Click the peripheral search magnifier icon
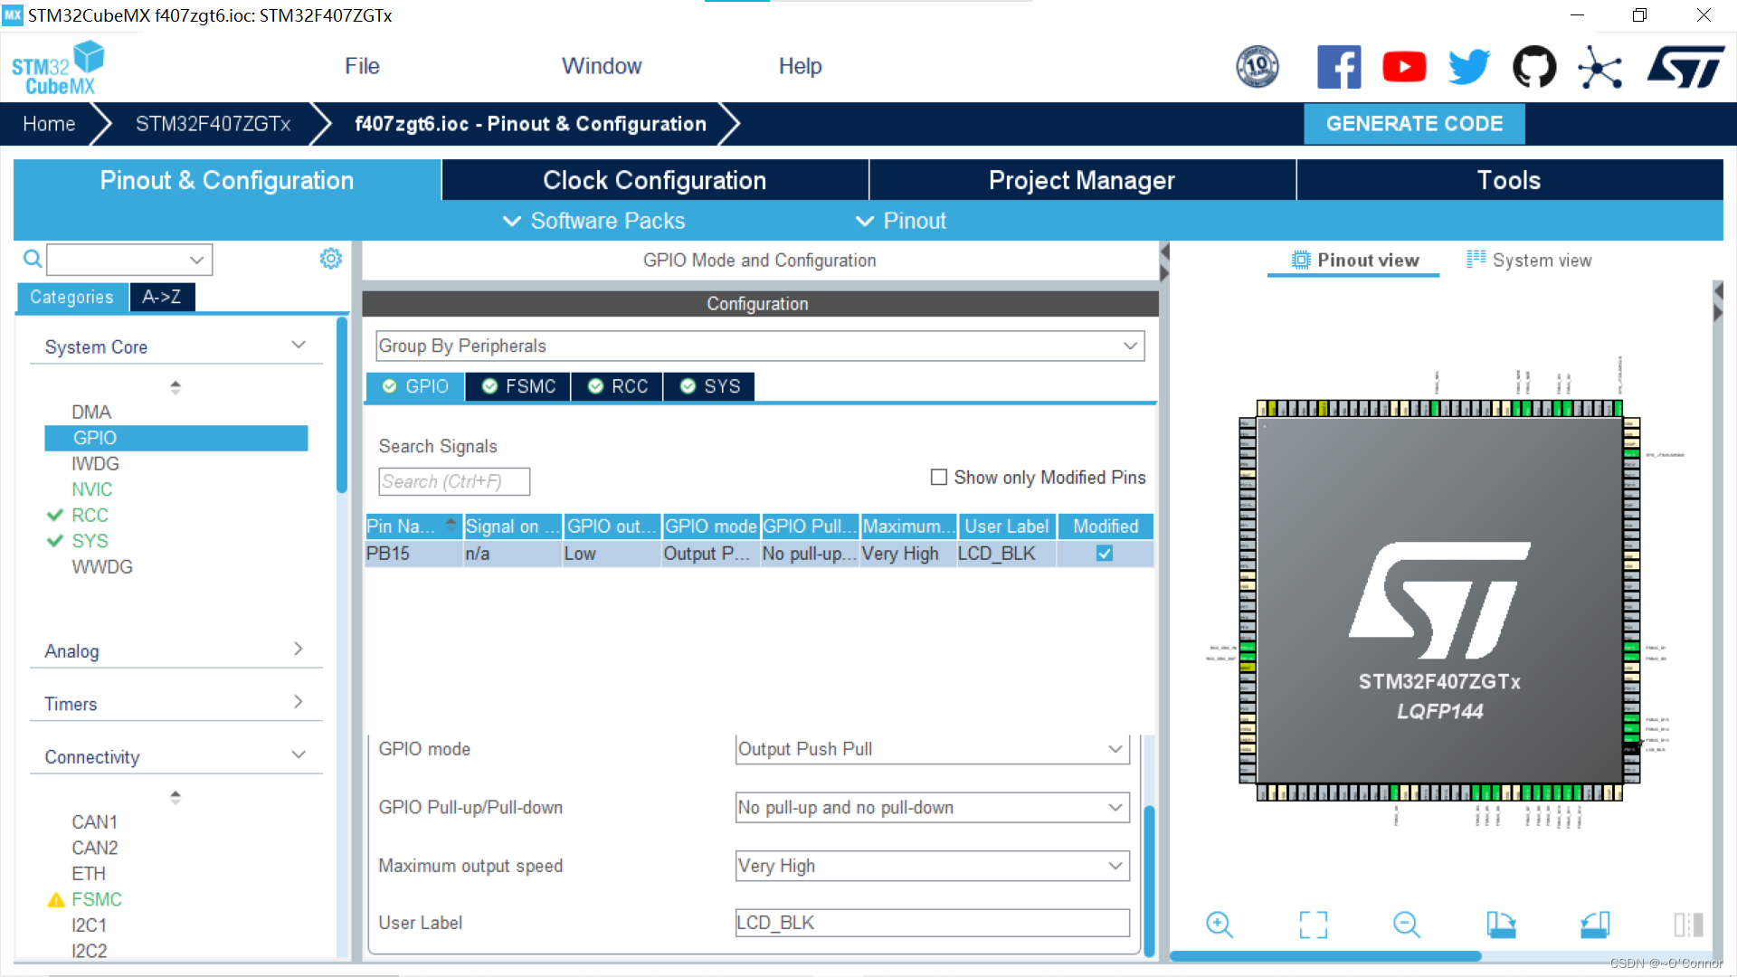Screen dimensions: 1737x977 [33, 260]
